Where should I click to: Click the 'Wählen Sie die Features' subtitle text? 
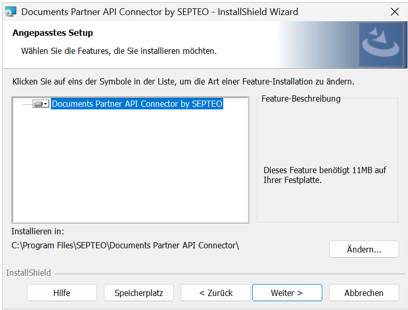coord(119,51)
